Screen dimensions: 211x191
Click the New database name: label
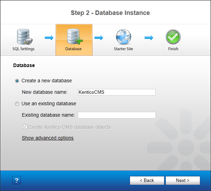pyautogui.click(x=45, y=92)
